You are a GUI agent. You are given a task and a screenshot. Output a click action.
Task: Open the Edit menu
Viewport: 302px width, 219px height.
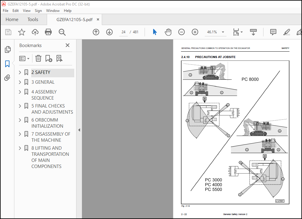(x=15, y=11)
